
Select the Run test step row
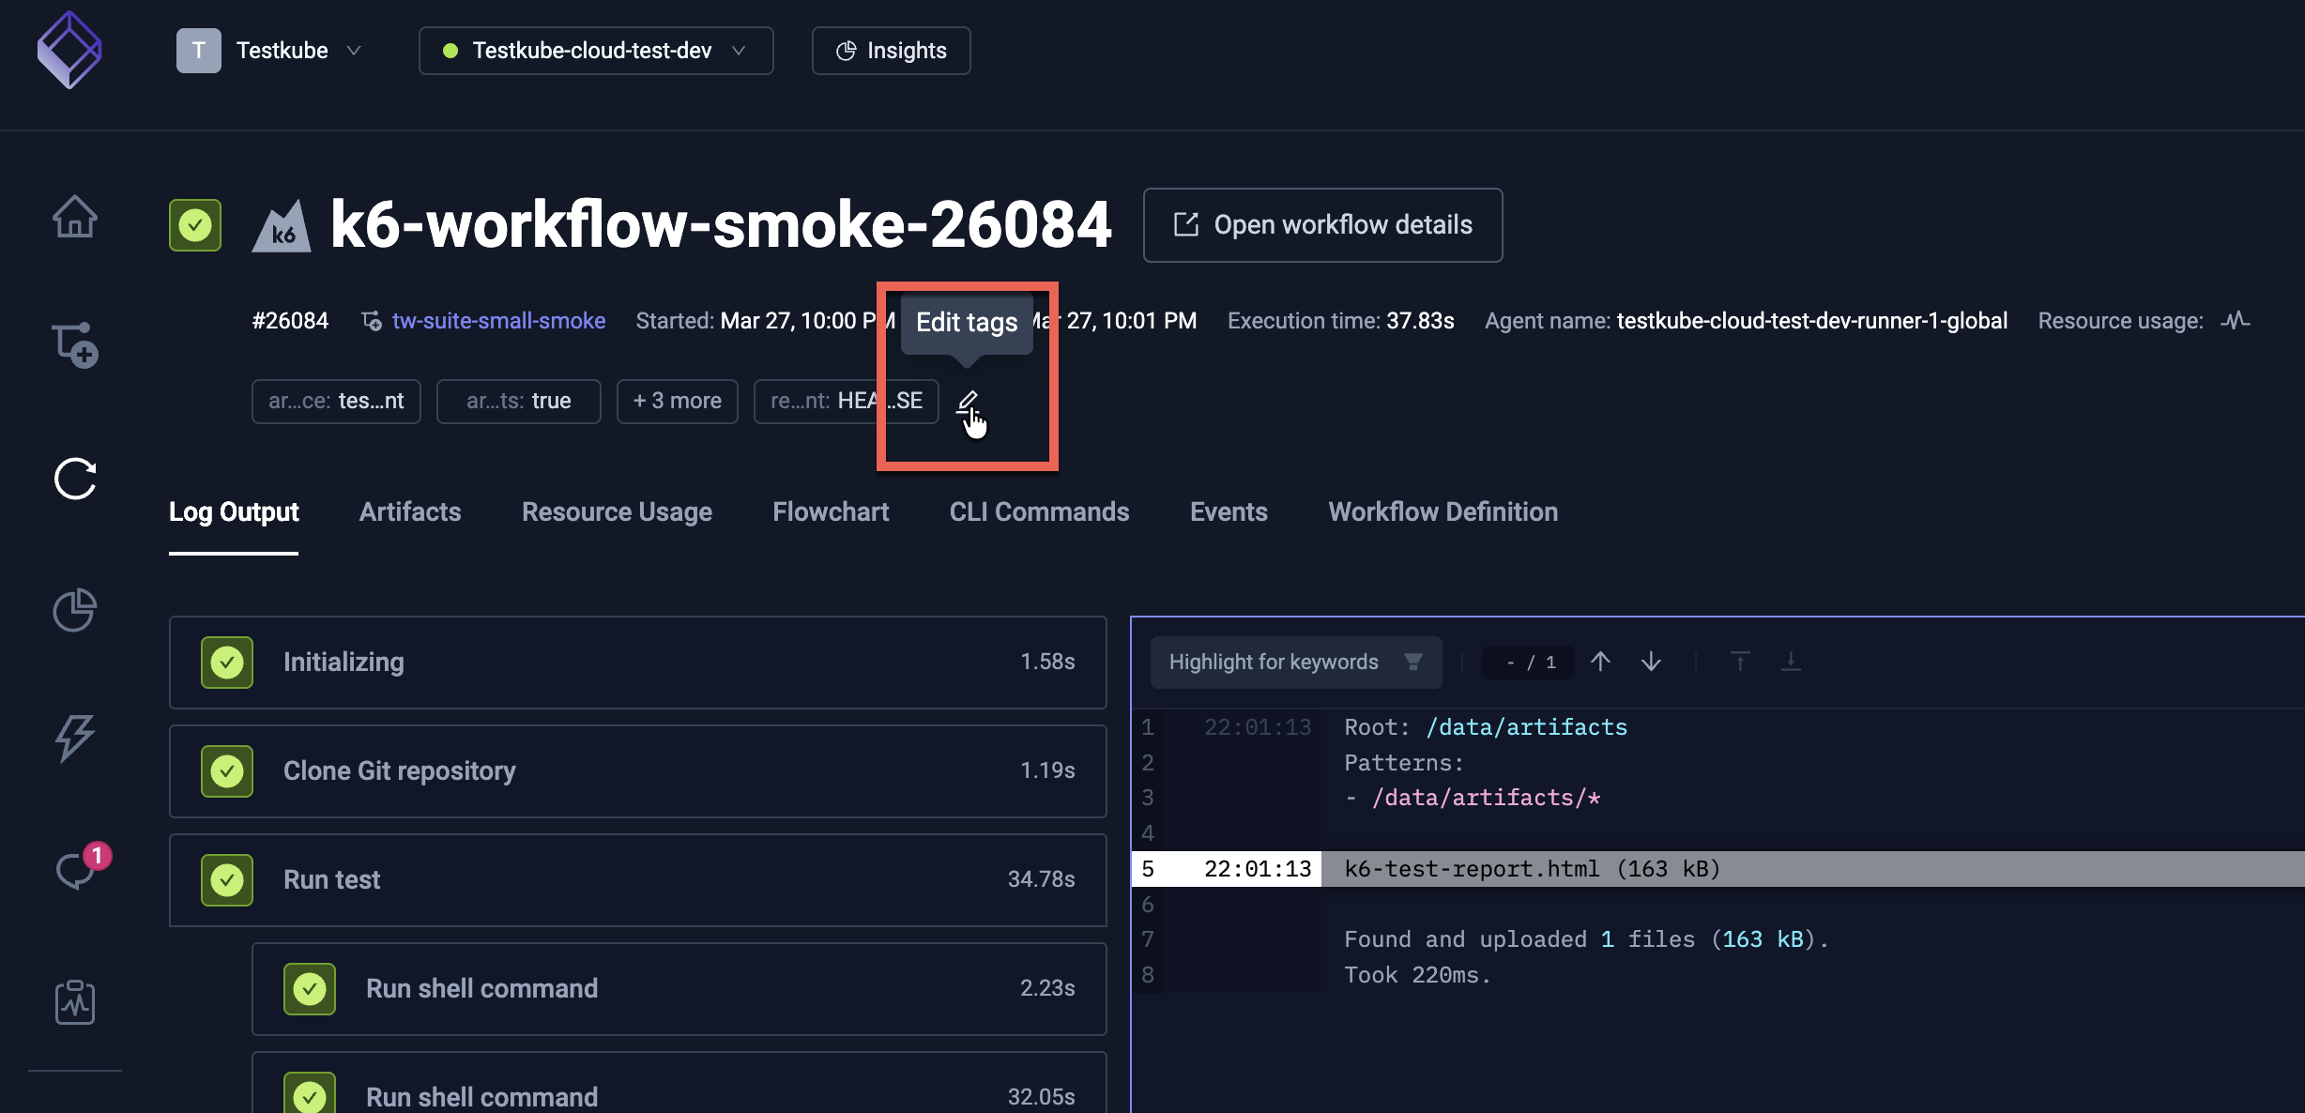pos(637,880)
